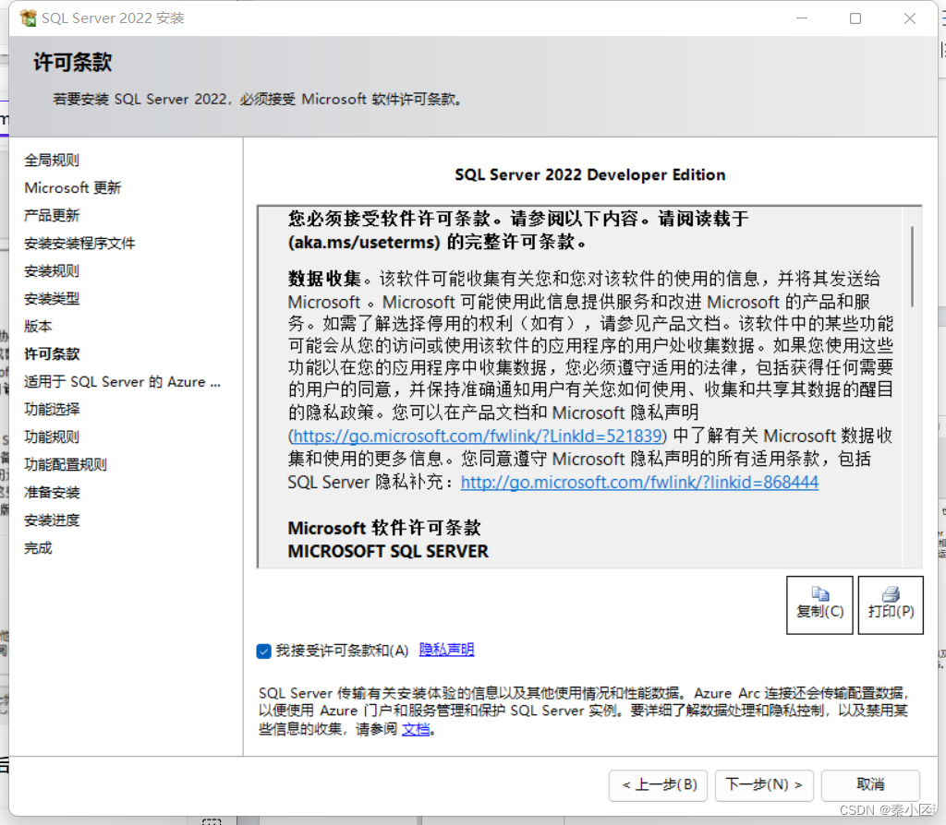Select 适用于 SQL Server 的 Azure step

[123, 382]
